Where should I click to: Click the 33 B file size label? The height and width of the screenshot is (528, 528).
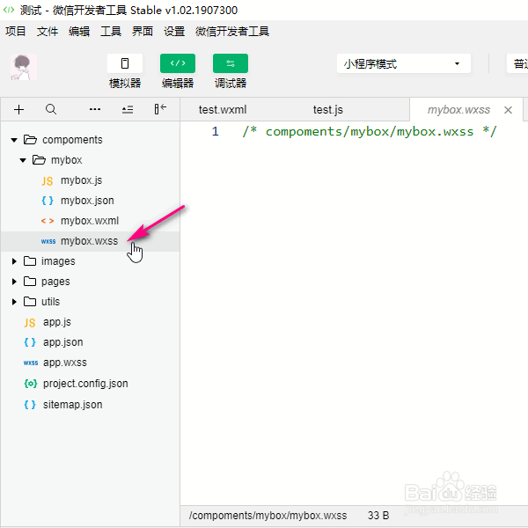(x=378, y=516)
